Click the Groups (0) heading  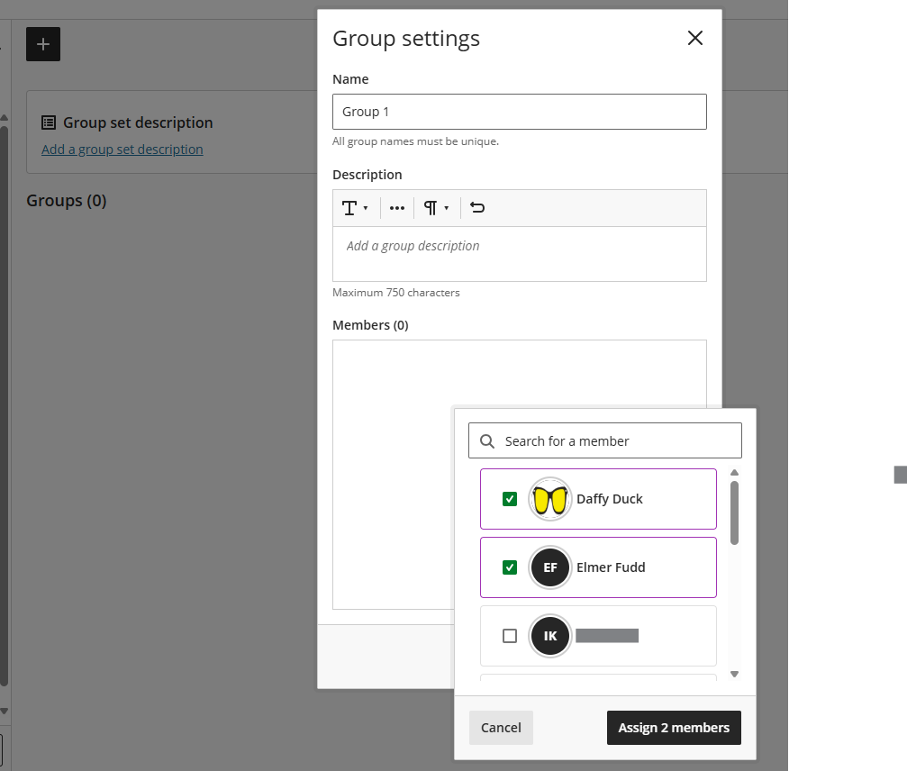click(67, 201)
